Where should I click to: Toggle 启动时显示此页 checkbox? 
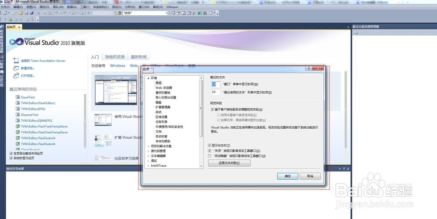pos(11,158)
